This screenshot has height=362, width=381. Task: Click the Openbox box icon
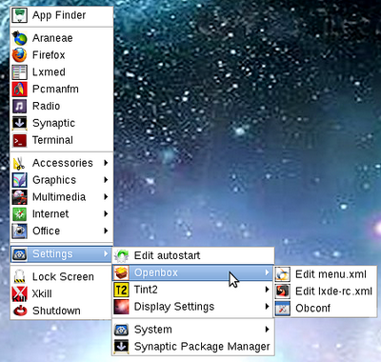click(x=121, y=272)
